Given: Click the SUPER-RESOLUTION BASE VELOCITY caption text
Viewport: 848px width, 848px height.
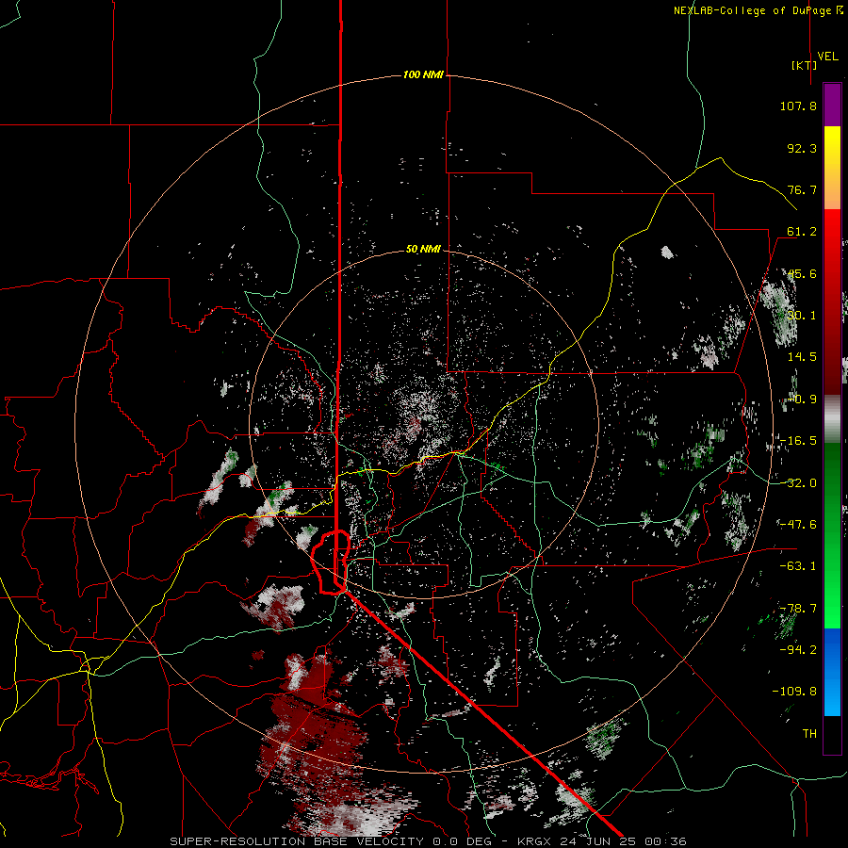Looking at the screenshot, I should pos(297,841).
